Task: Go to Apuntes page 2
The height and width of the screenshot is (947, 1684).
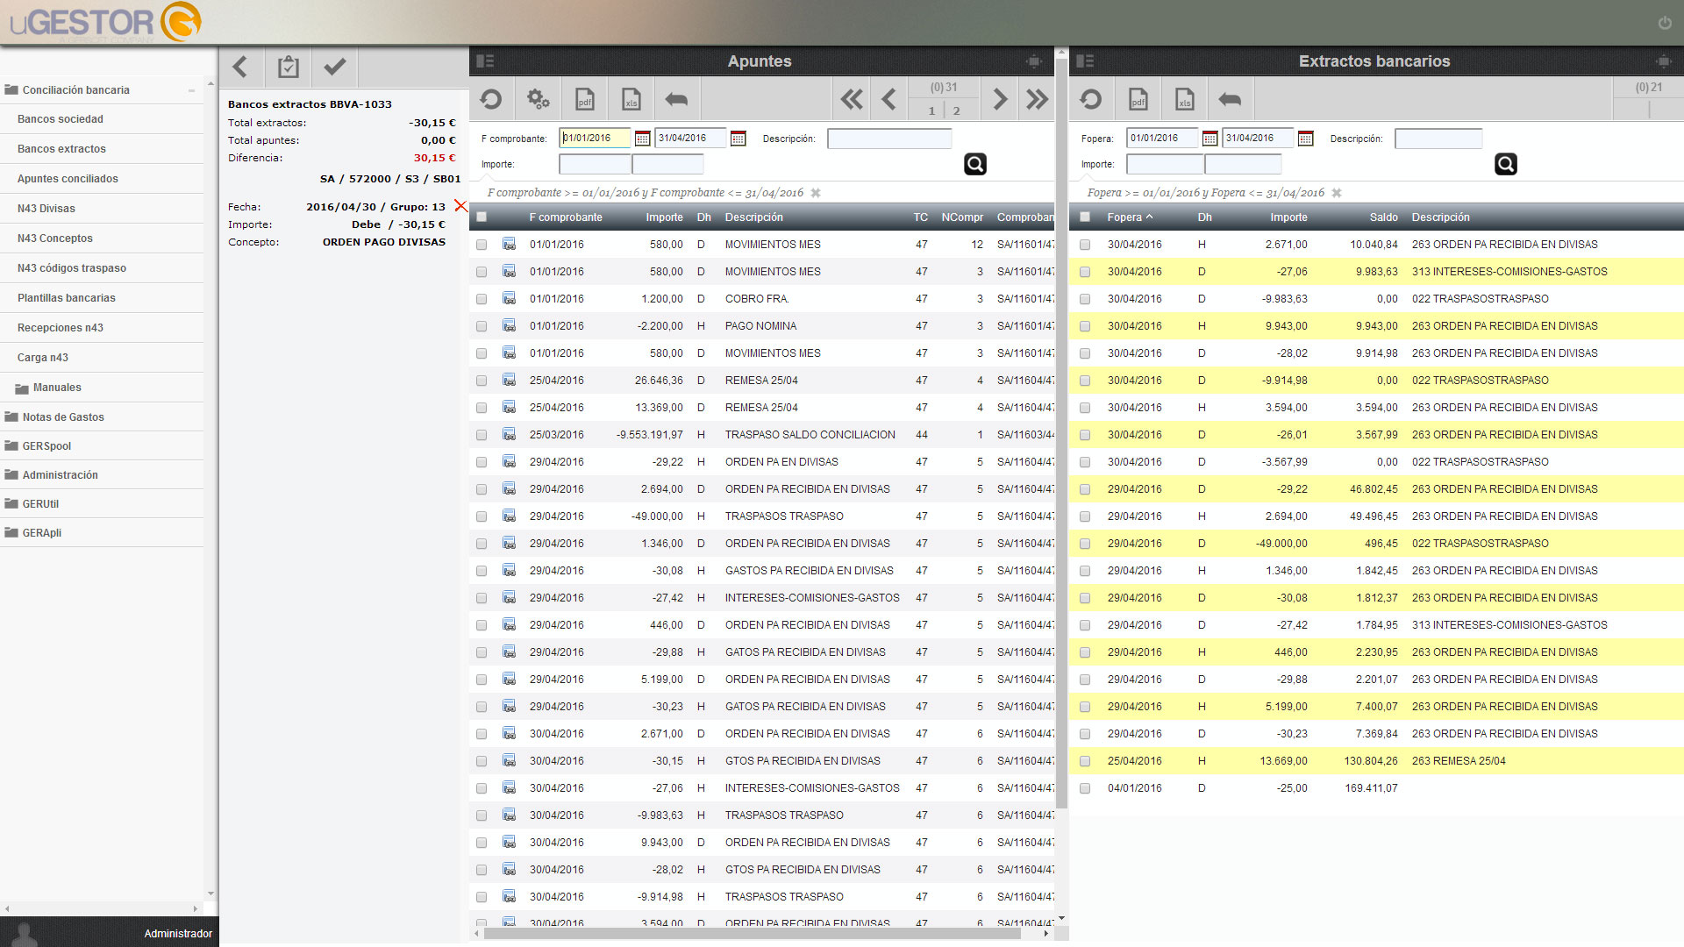Action: 957,110
